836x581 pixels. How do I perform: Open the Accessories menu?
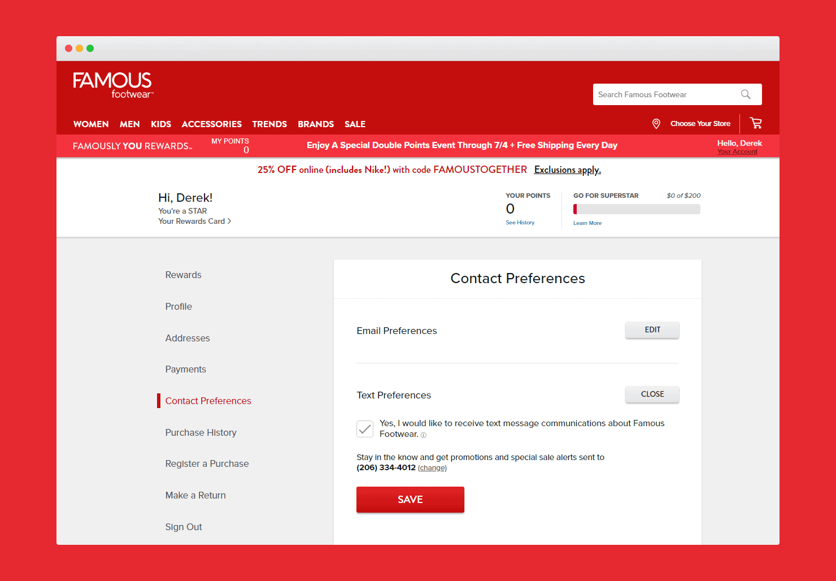(212, 124)
